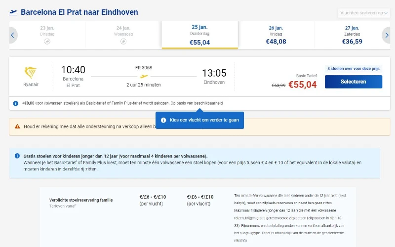The image size is (395, 247).
Task: Open the 'Vluchten sorteren op' dropdown
Action: (363, 13)
